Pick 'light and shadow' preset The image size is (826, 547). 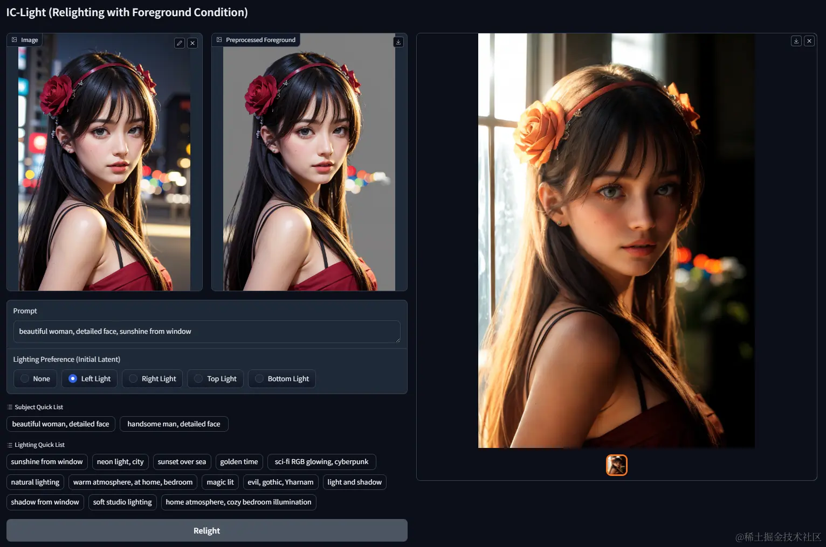[x=355, y=482]
